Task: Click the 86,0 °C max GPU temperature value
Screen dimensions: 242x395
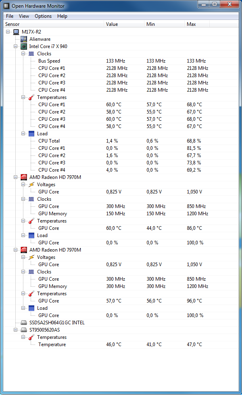Action: tap(194, 228)
